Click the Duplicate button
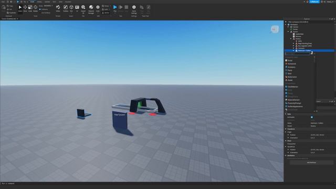 click(12, 13)
